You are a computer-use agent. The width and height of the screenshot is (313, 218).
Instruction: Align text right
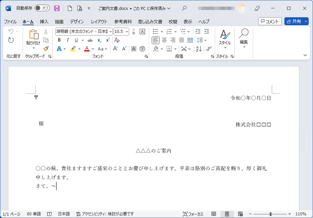[x=173, y=40]
